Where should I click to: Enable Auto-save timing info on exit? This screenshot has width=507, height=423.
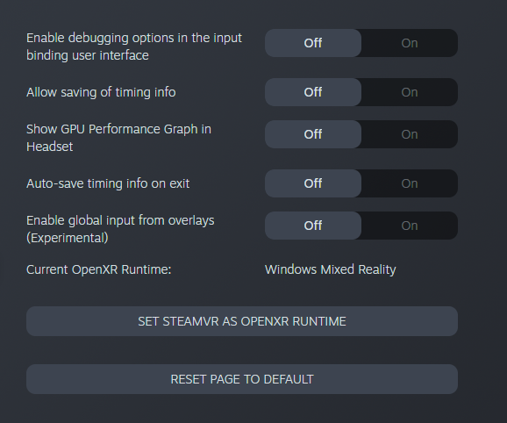(x=410, y=183)
